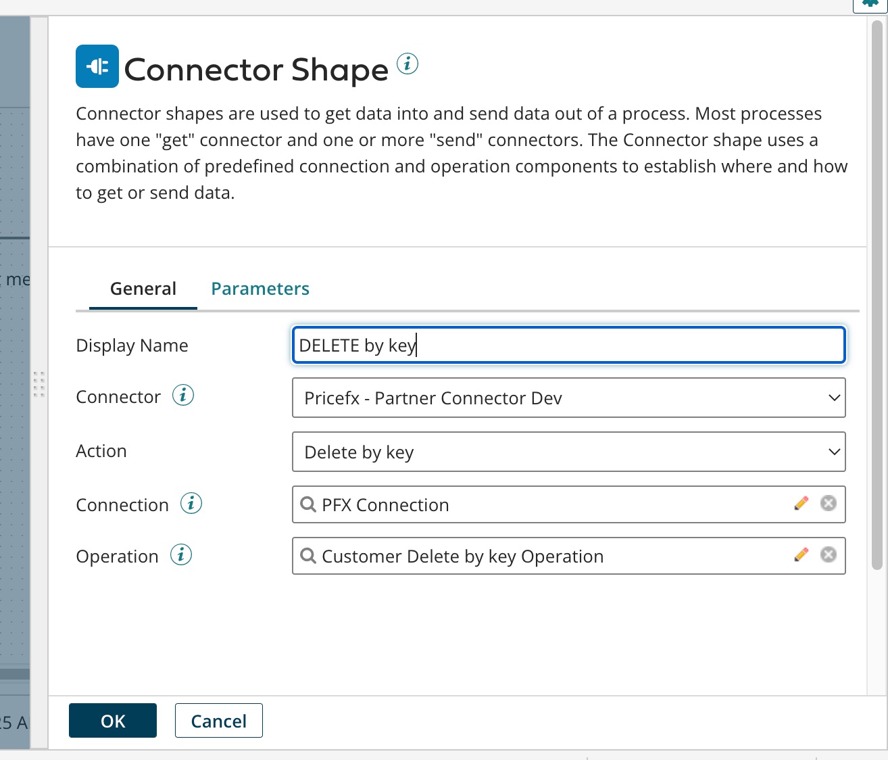
Task: Clear the Customer Delete by key Operation
Action: tap(828, 554)
